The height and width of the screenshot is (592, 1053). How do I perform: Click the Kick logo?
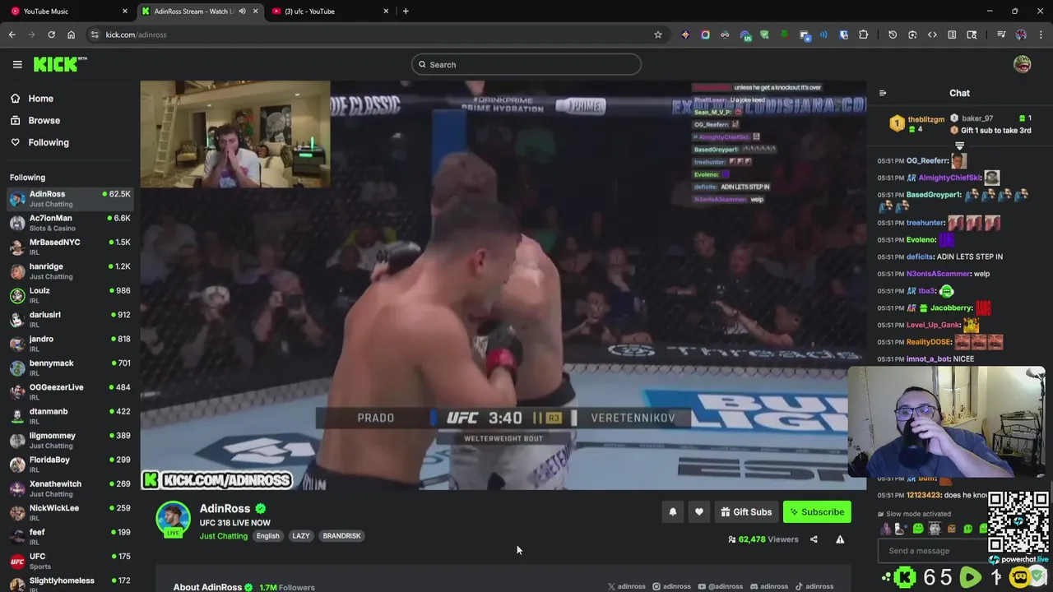[60, 64]
